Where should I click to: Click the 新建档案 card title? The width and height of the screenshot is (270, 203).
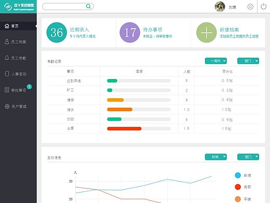[x=229, y=30]
